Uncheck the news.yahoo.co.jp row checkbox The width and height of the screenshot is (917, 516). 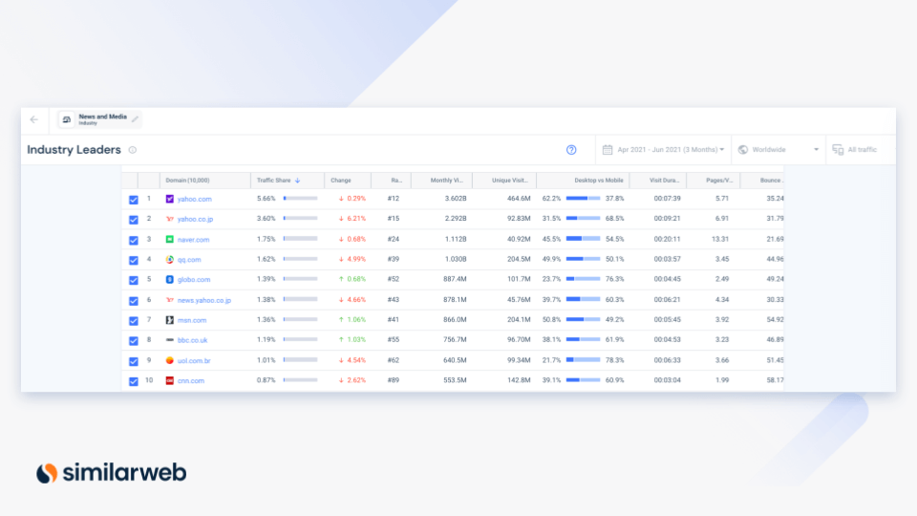[x=134, y=301]
